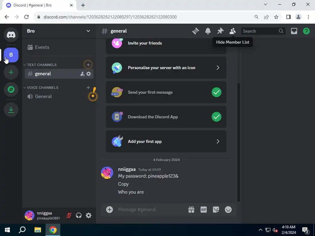Open sticker picker icon
This screenshot has width=315, height=236.
click(x=216, y=210)
